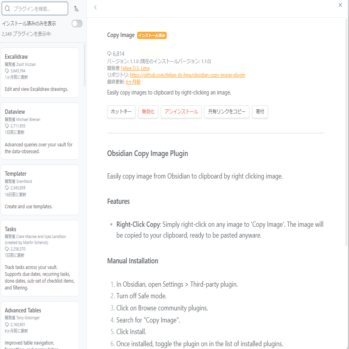Click 開発者 Tony Grosinger text
This screenshot has width=349, height=349.
(22, 318)
